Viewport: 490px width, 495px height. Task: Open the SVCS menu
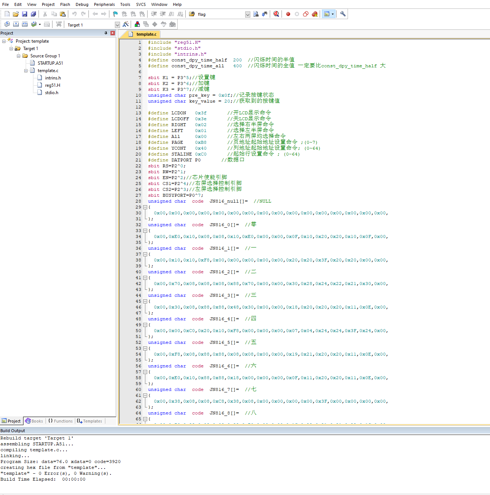(x=141, y=4)
